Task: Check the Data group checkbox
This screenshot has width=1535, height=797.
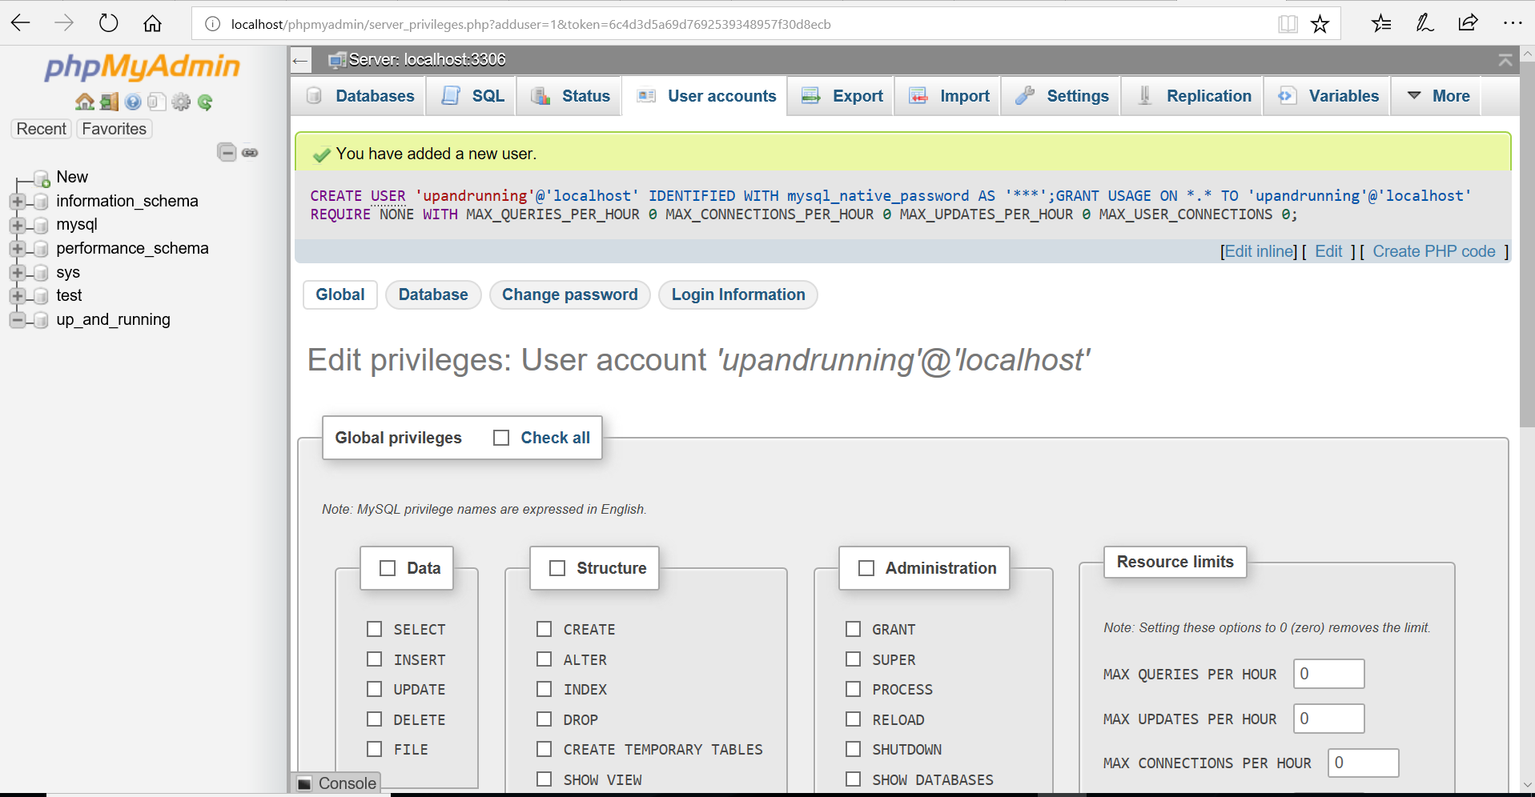Action: click(388, 568)
